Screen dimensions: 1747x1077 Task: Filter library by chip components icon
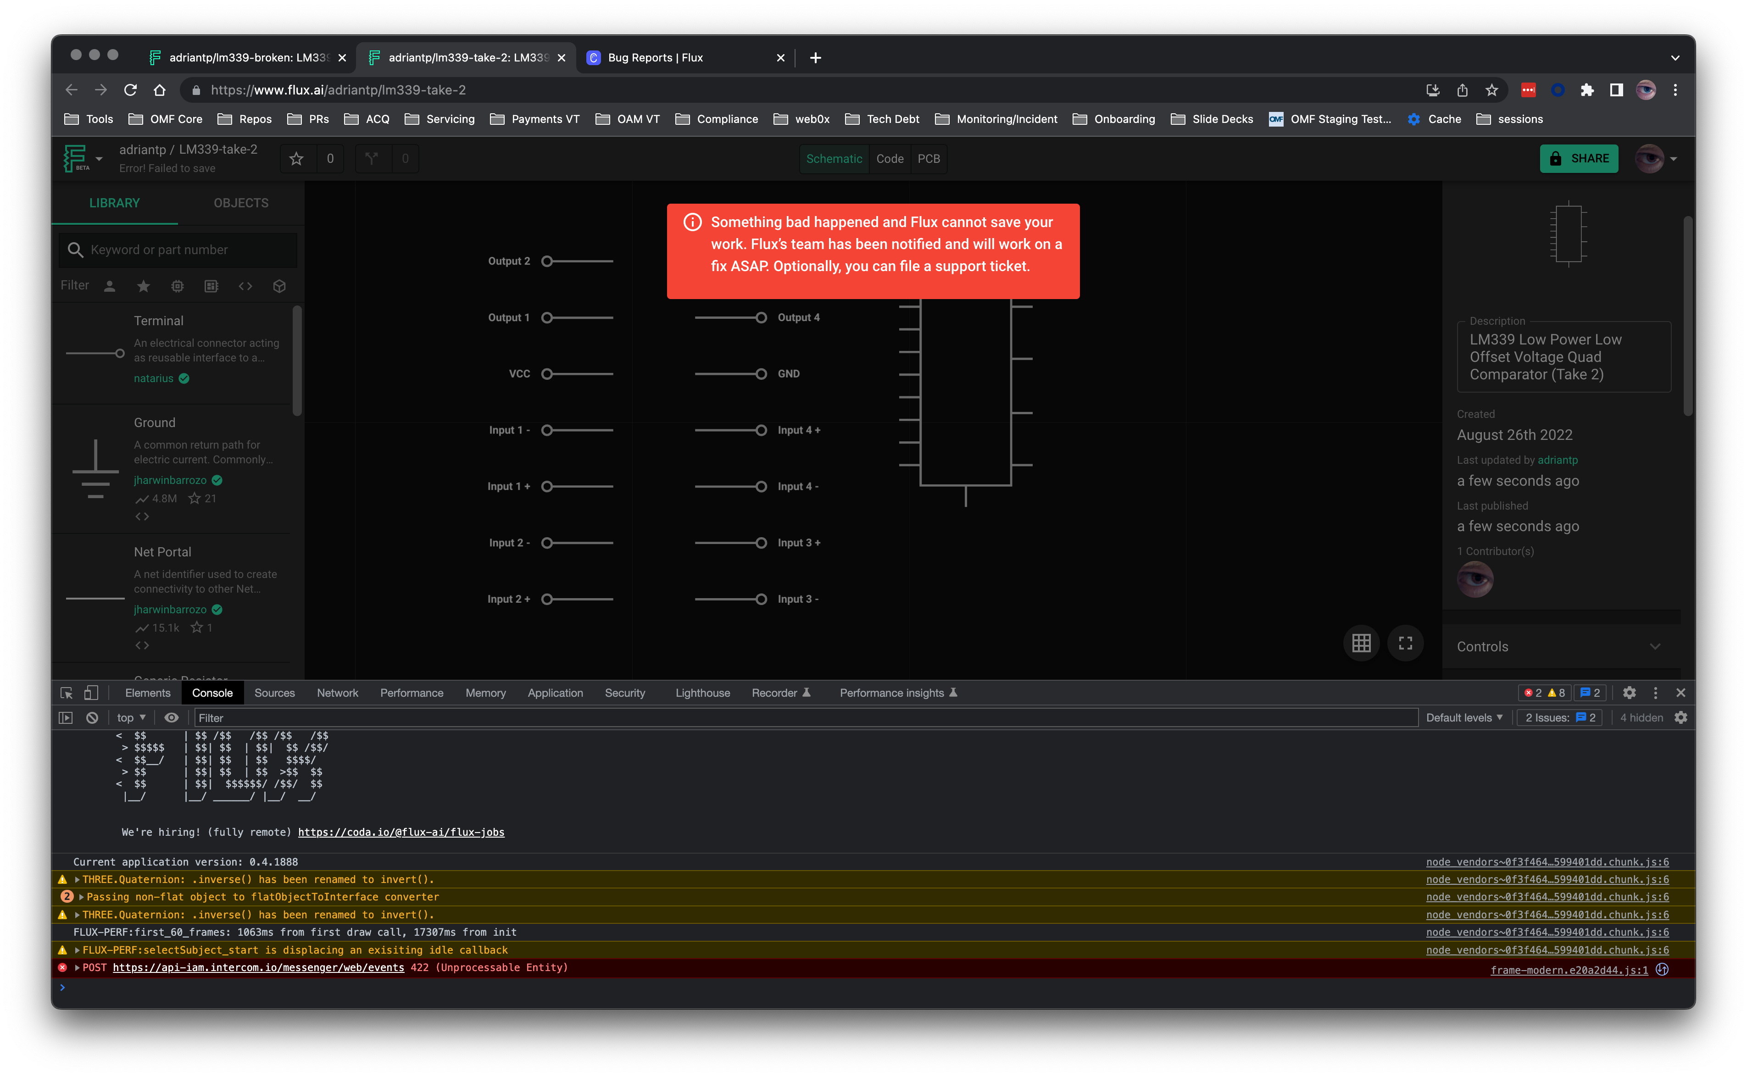pyautogui.click(x=178, y=286)
